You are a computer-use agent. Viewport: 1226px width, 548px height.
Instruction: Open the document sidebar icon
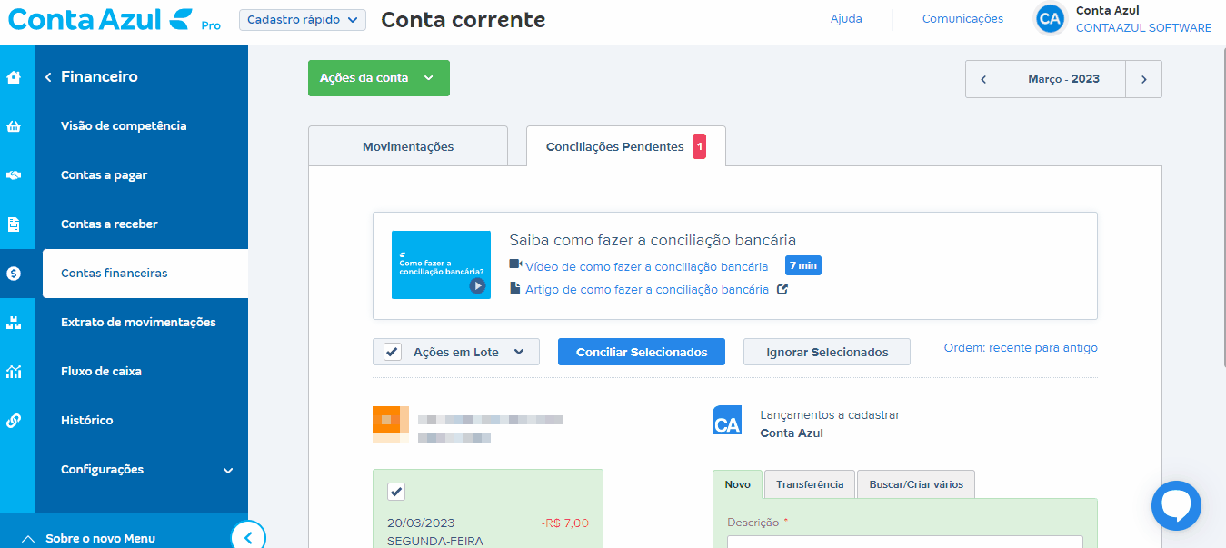[x=14, y=224]
